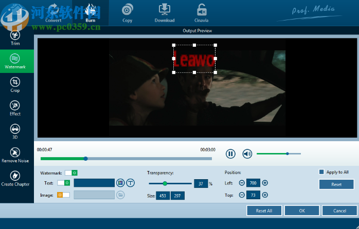Toggle the Text watermark switch
This screenshot has width=359, height=229.
click(x=63, y=183)
